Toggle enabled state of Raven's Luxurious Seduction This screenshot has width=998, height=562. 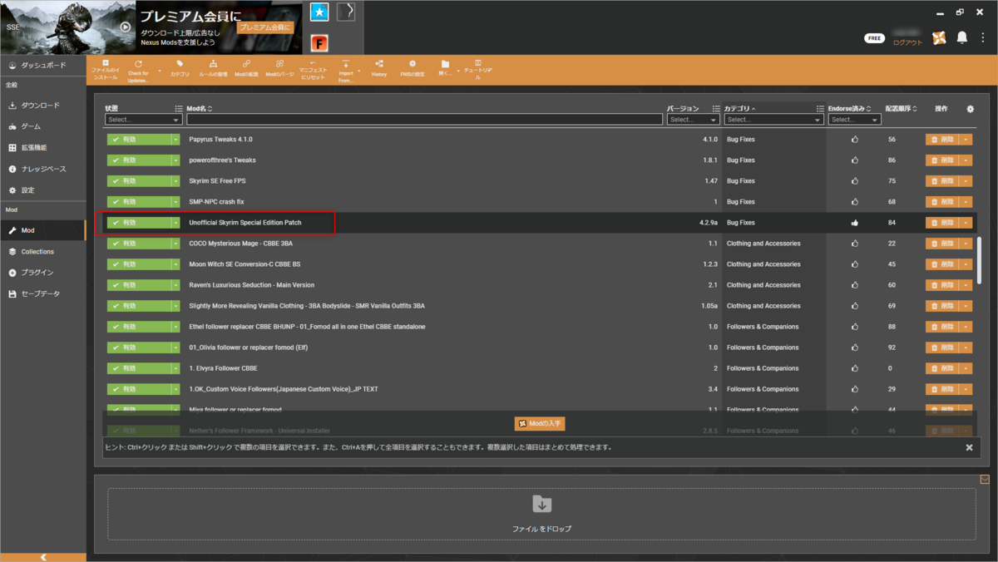[x=139, y=285]
